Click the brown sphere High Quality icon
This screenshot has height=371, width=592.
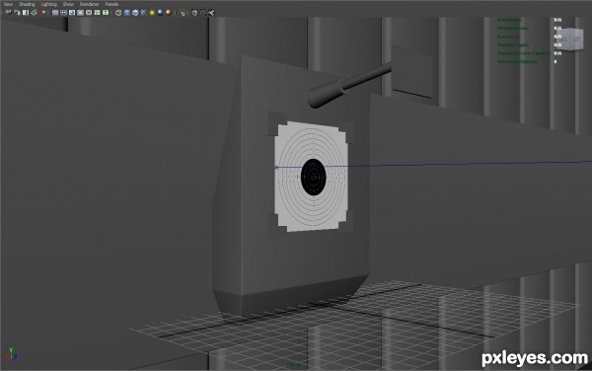tap(168, 13)
